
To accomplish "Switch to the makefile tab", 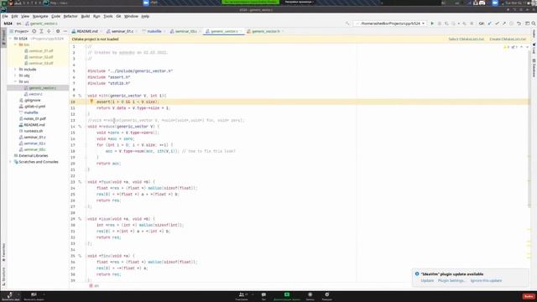I will (x=154, y=31).
